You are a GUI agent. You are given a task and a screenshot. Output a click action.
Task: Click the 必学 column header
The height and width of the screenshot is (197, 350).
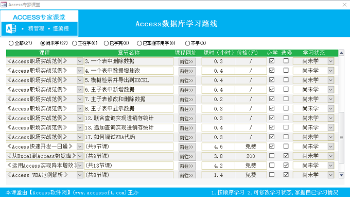pos(272,53)
